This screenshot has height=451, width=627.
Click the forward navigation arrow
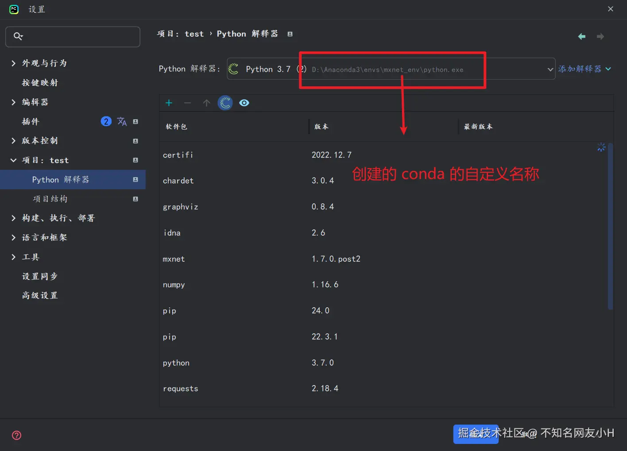click(x=600, y=36)
